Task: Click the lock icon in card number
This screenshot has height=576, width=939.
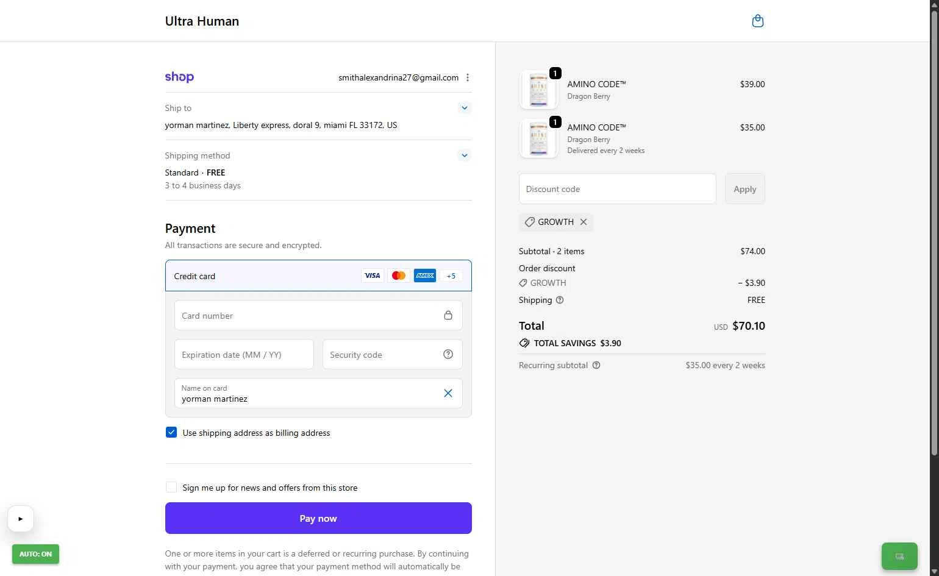Action: click(448, 315)
